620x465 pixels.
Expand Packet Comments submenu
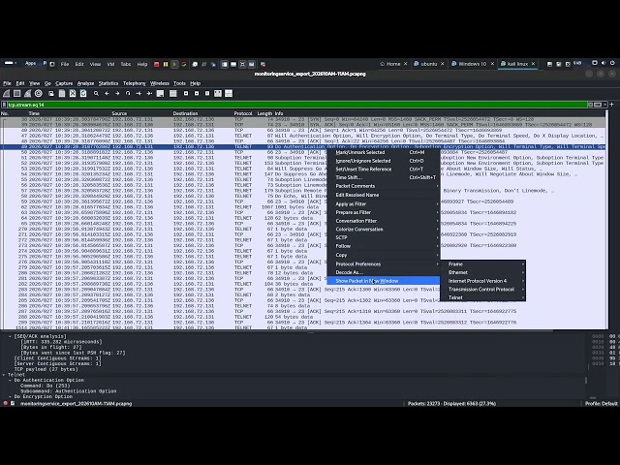[x=384, y=186]
